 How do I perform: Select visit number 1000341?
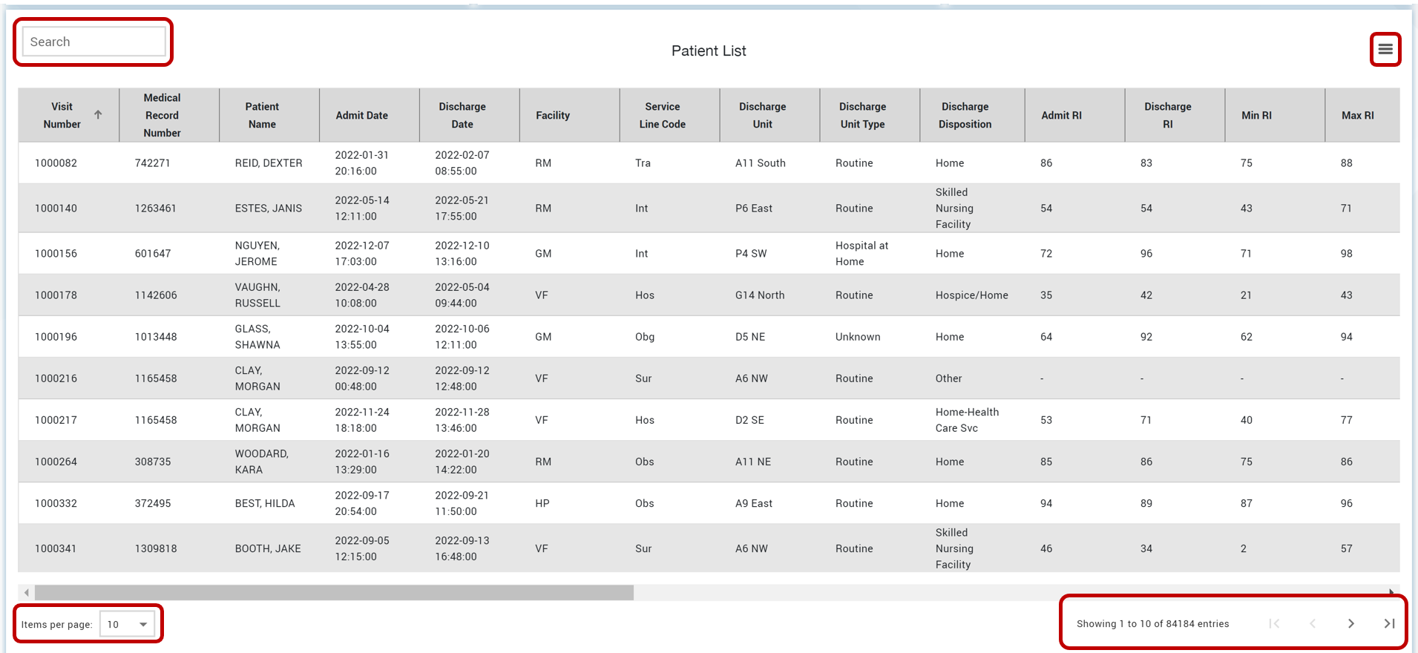[x=56, y=548]
